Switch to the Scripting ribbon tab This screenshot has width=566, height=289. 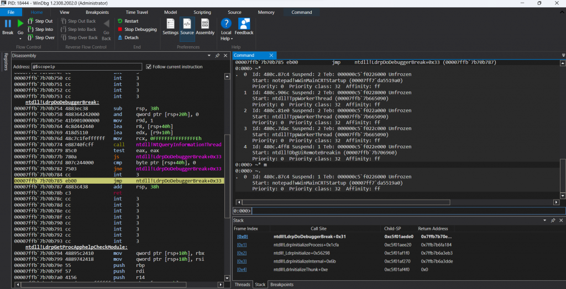(x=202, y=12)
